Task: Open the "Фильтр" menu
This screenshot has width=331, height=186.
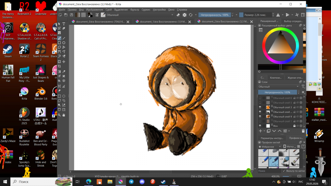Action: click(134, 10)
